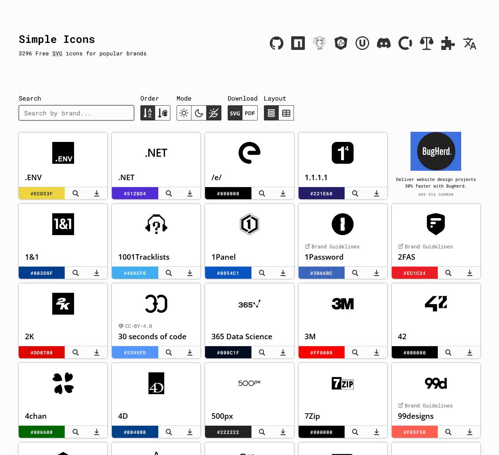The width and height of the screenshot is (499, 455).
Task: Download the 2K icon
Action: click(x=97, y=352)
